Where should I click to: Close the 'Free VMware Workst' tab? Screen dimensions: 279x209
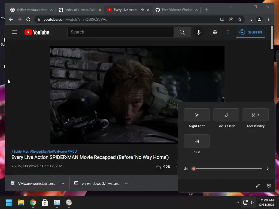(196, 10)
